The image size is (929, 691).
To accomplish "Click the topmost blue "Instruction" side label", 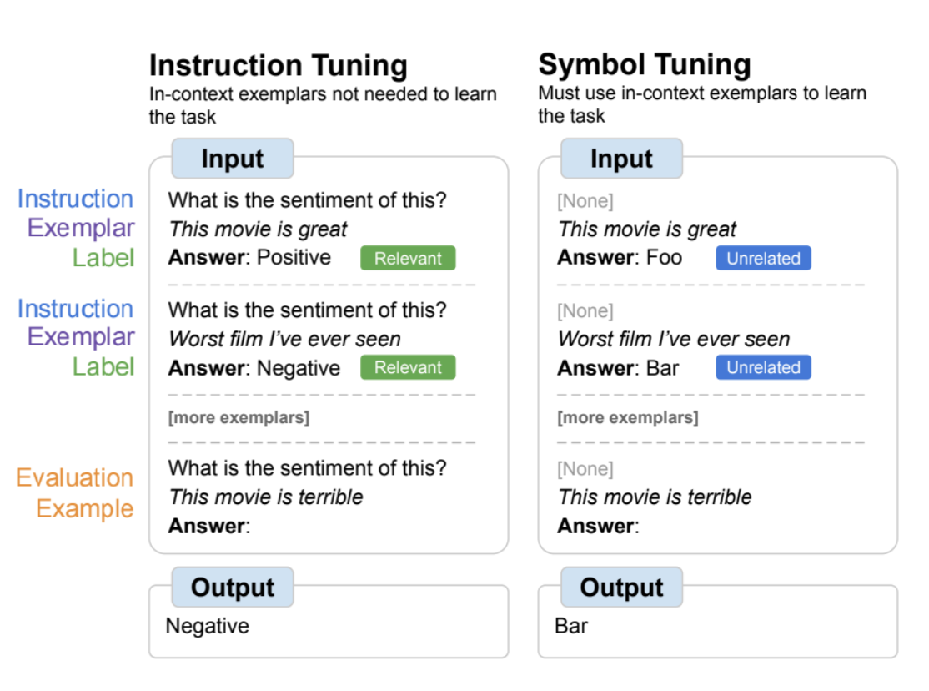I will point(75,199).
